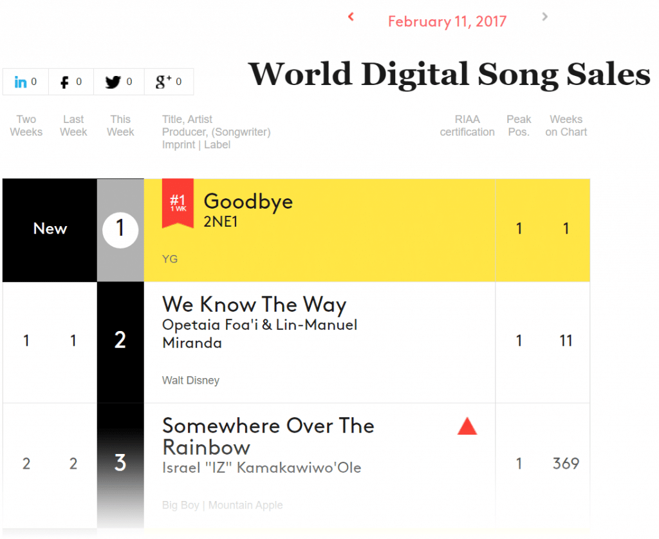659x539 pixels.
Task: Open Israel "IZ" Kamakawiwo'Ole artist page
Action: point(261,468)
